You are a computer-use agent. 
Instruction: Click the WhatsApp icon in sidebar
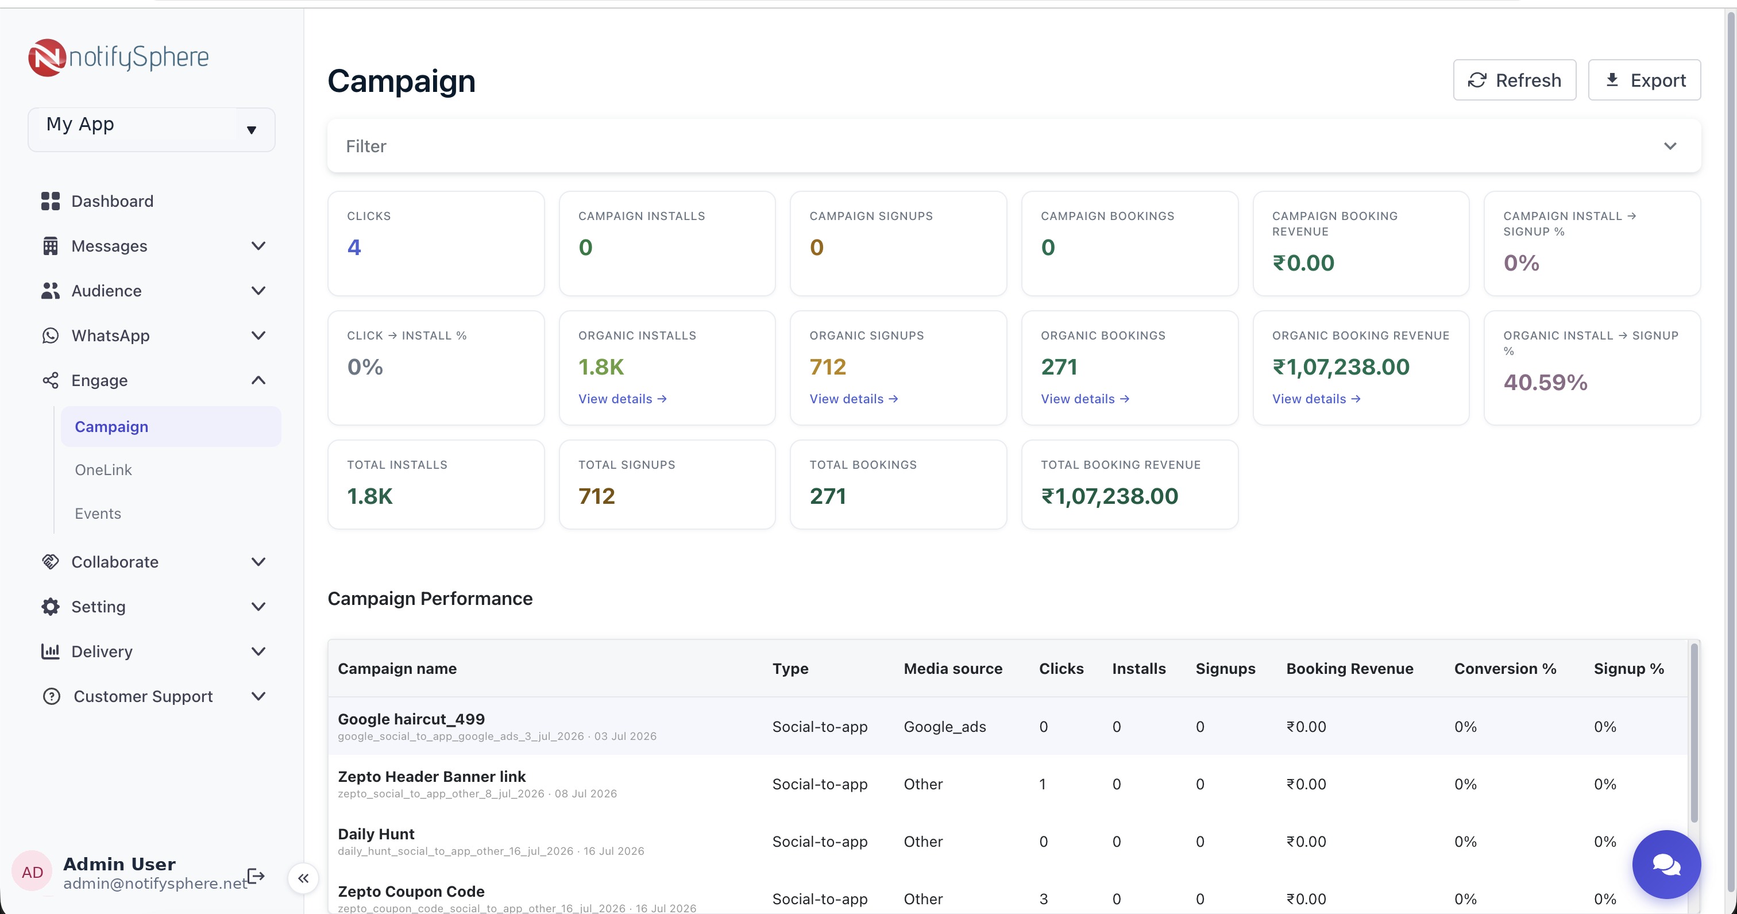(x=51, y=336)
